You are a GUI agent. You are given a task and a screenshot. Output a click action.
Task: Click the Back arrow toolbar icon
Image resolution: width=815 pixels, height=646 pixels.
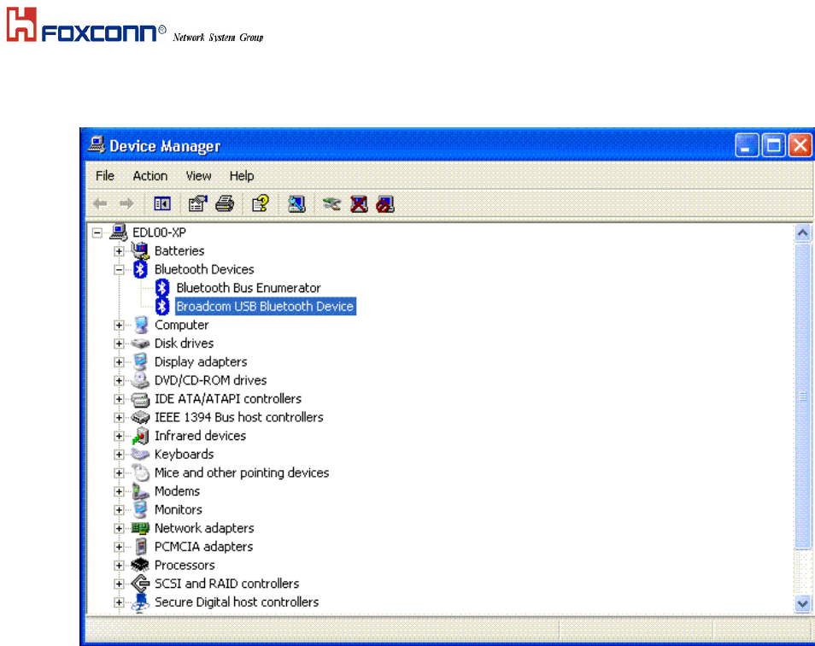pos(100,203)
